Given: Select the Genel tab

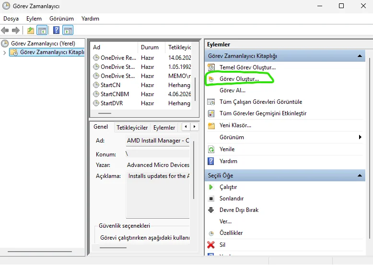Looking at the screenshot, I should tap(101, 127).
